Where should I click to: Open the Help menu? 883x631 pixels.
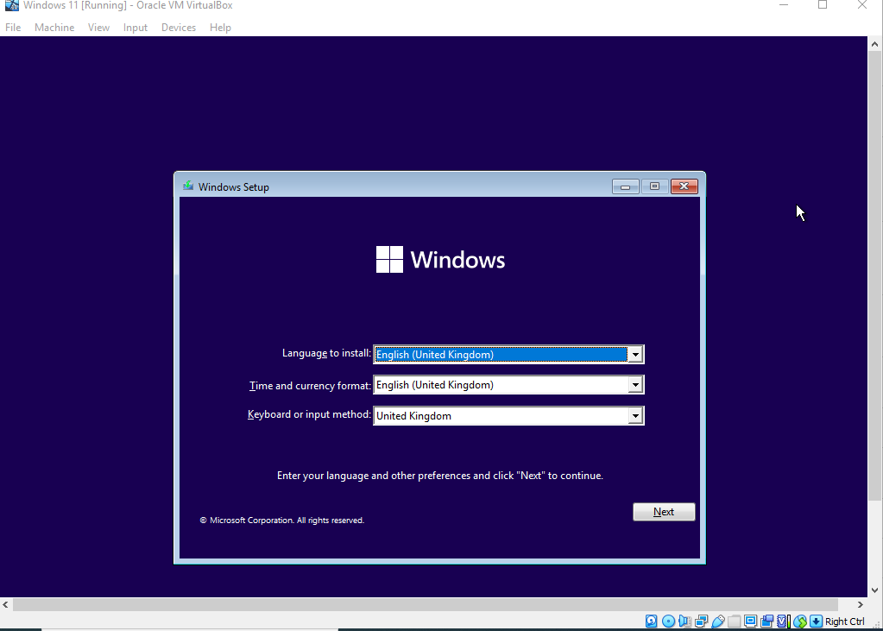(220, 27)
